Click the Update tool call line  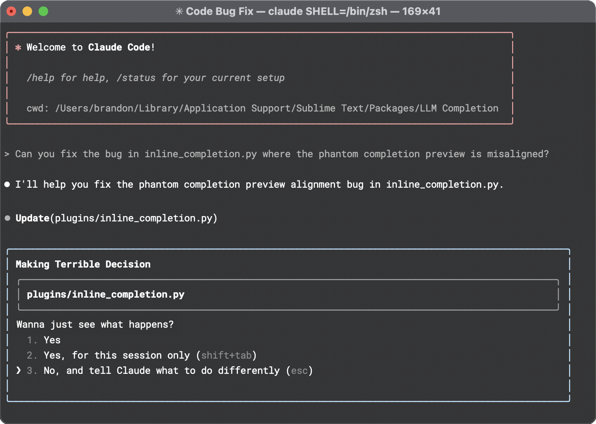(x=116, y=218)
